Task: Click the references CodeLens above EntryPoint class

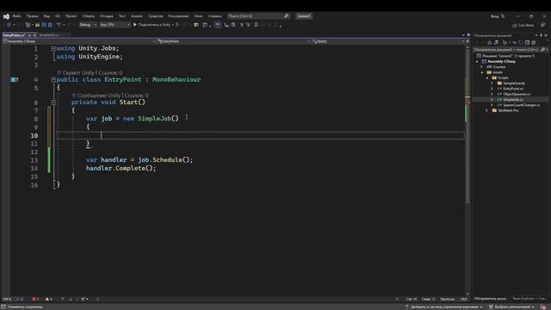Action: 110,72
